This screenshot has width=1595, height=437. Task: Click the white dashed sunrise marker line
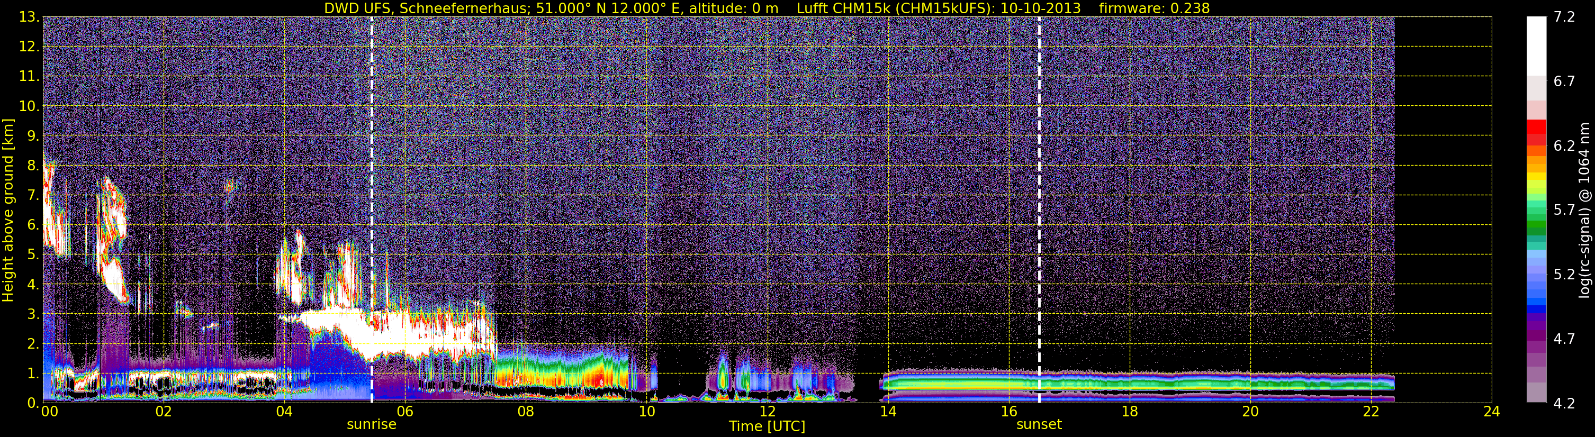(372, 210)
